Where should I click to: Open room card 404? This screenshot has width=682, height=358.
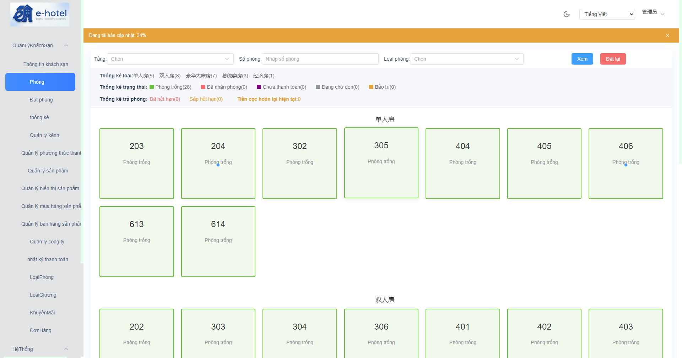(463, 164)
